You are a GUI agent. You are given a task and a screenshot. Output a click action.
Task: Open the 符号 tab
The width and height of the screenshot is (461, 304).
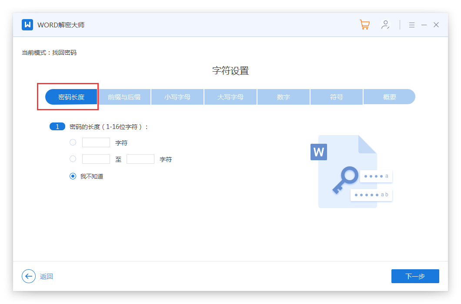pyautogui.click(x=337, y=97)
